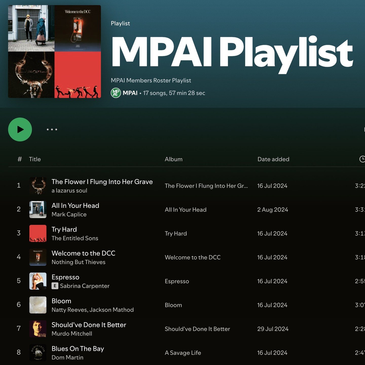The height and width of the screenshot is (365, 365).
Task: Open album Espresso
Action: [177, 281]
